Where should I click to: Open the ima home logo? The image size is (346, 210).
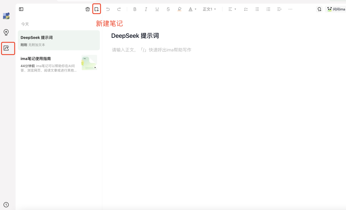coord(6,16)
